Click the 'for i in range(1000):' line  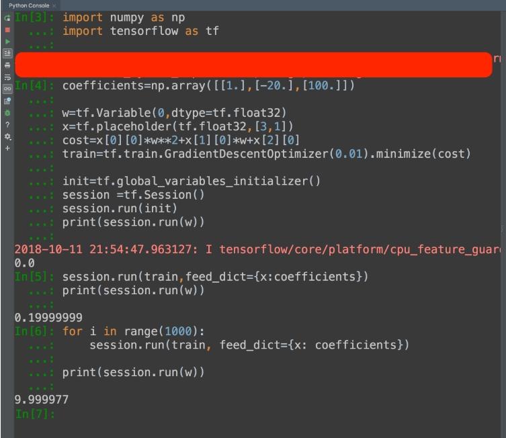point(133,332)
